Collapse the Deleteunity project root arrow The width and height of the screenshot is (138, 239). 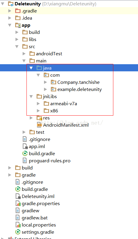point(3,4)
